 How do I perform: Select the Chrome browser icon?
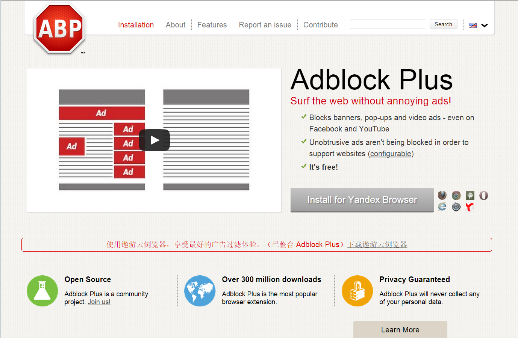pos(456,195)
